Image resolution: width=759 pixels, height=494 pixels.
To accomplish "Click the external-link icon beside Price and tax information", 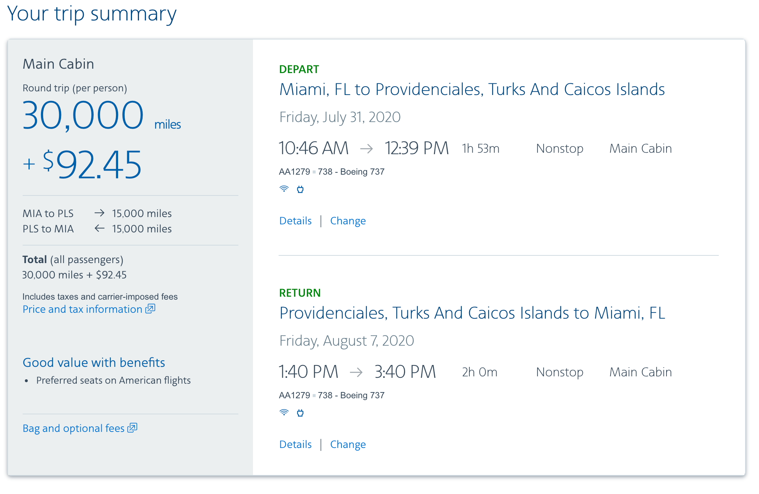I will 150,309.
